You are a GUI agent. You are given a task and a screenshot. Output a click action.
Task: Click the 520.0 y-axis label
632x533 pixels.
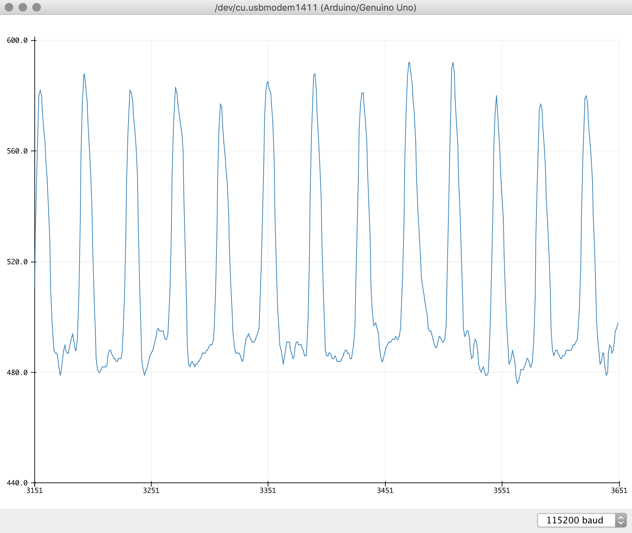[x=17, y=262]
